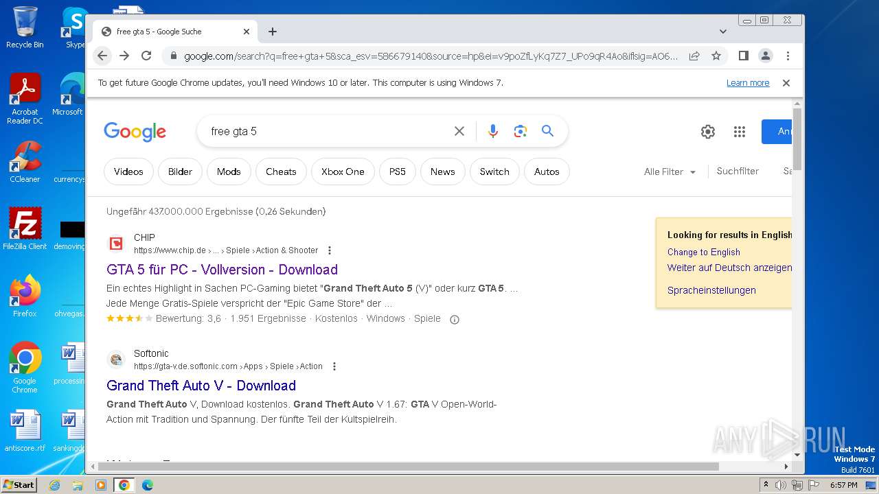This screenshot has height=494, width=879.
Task: Open the antiscore.rtf desktop file
Action: (25, 431)
